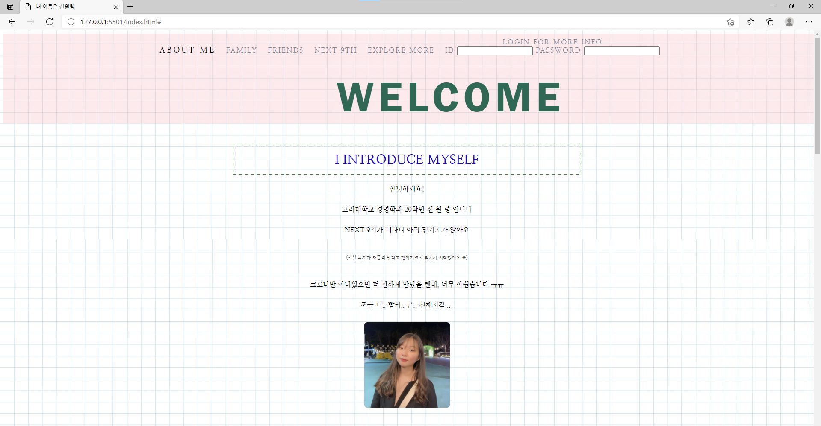Click the browser back arrow
This screenshot has width=821, height=426.
[x=12, y=22]
